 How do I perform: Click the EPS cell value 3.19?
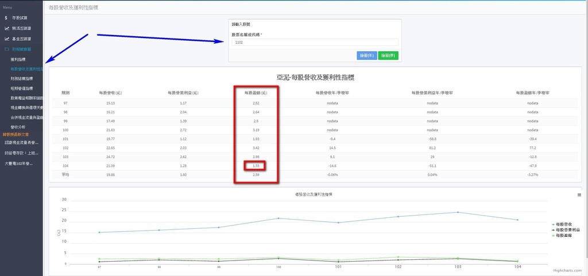(x=256, y=130)
